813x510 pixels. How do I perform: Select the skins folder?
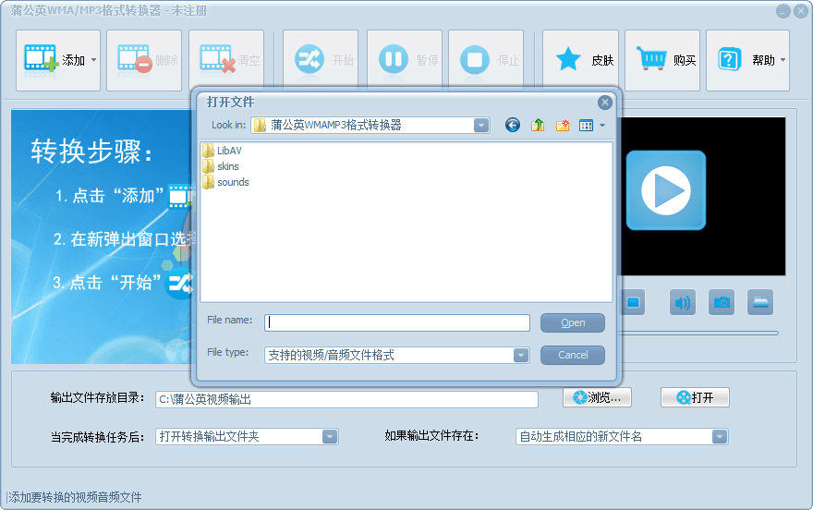tap(221, 166)
